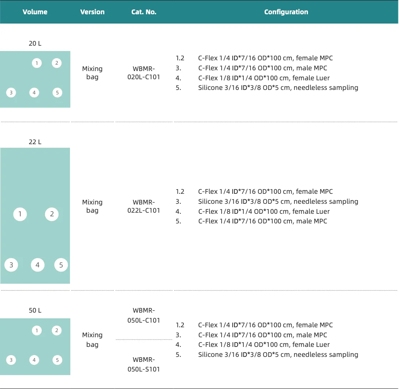This screenshot has height=389, width=399.
Task: Click port 5 circle in the 22 L bag diagram
Action: (61, 265)
